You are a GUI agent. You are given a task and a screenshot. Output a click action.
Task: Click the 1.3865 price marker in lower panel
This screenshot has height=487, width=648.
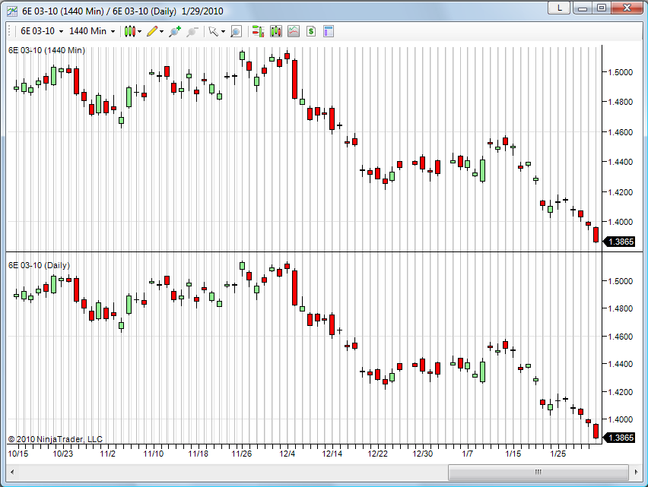click(620, 438)
